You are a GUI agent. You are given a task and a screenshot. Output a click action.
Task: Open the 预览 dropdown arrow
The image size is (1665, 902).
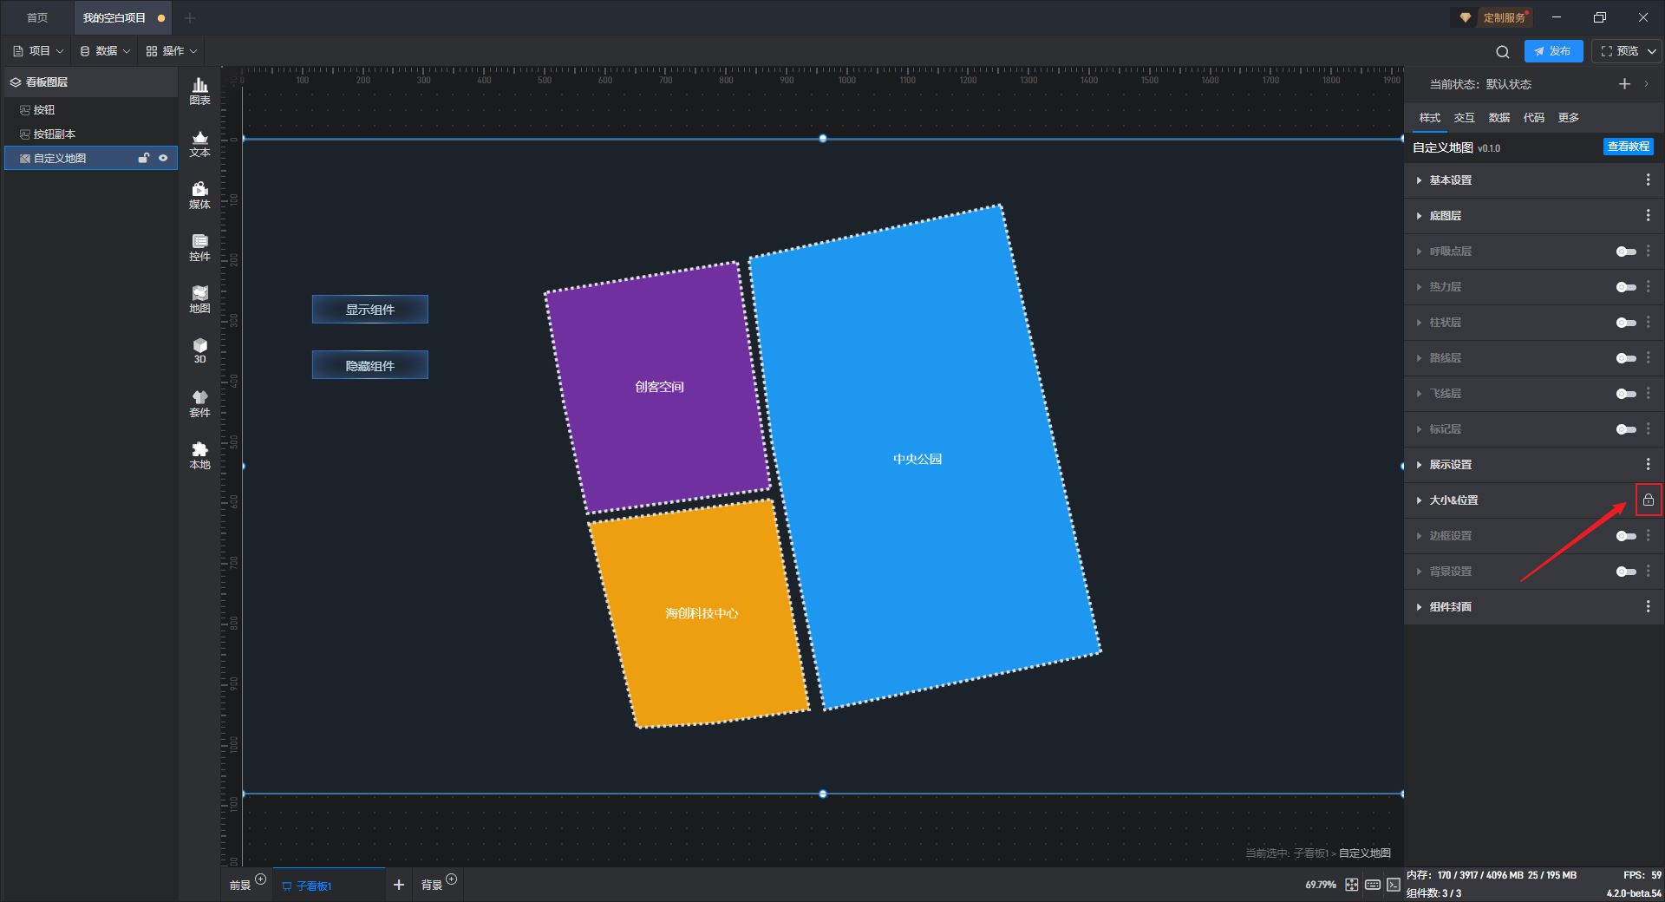1652,51
